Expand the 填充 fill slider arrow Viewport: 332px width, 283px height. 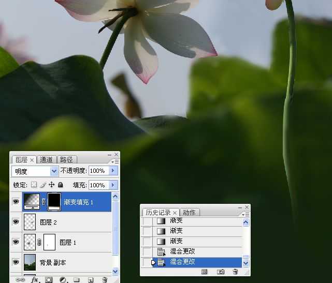click(113, 185)
